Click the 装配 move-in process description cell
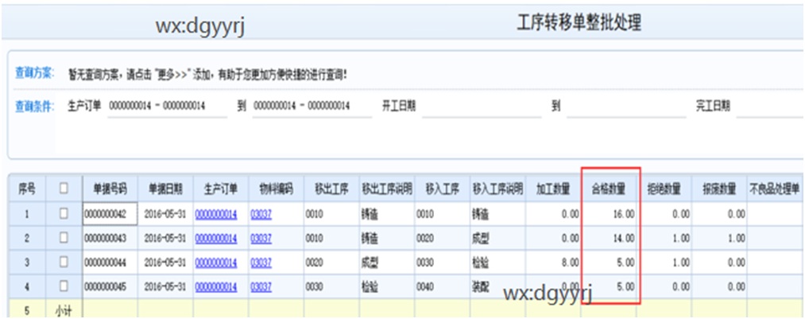The image size is (805, 319). click(x=498, y=286)
